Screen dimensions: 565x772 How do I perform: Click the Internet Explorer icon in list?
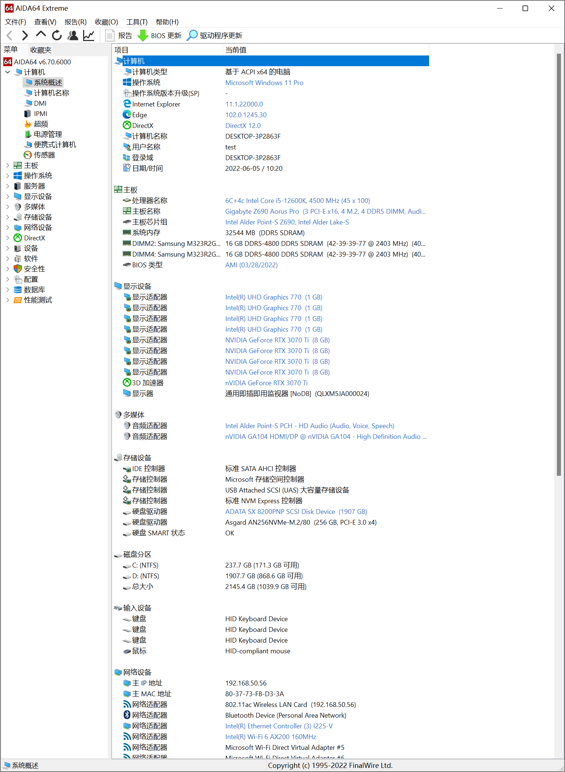click(x=127, y=104)
